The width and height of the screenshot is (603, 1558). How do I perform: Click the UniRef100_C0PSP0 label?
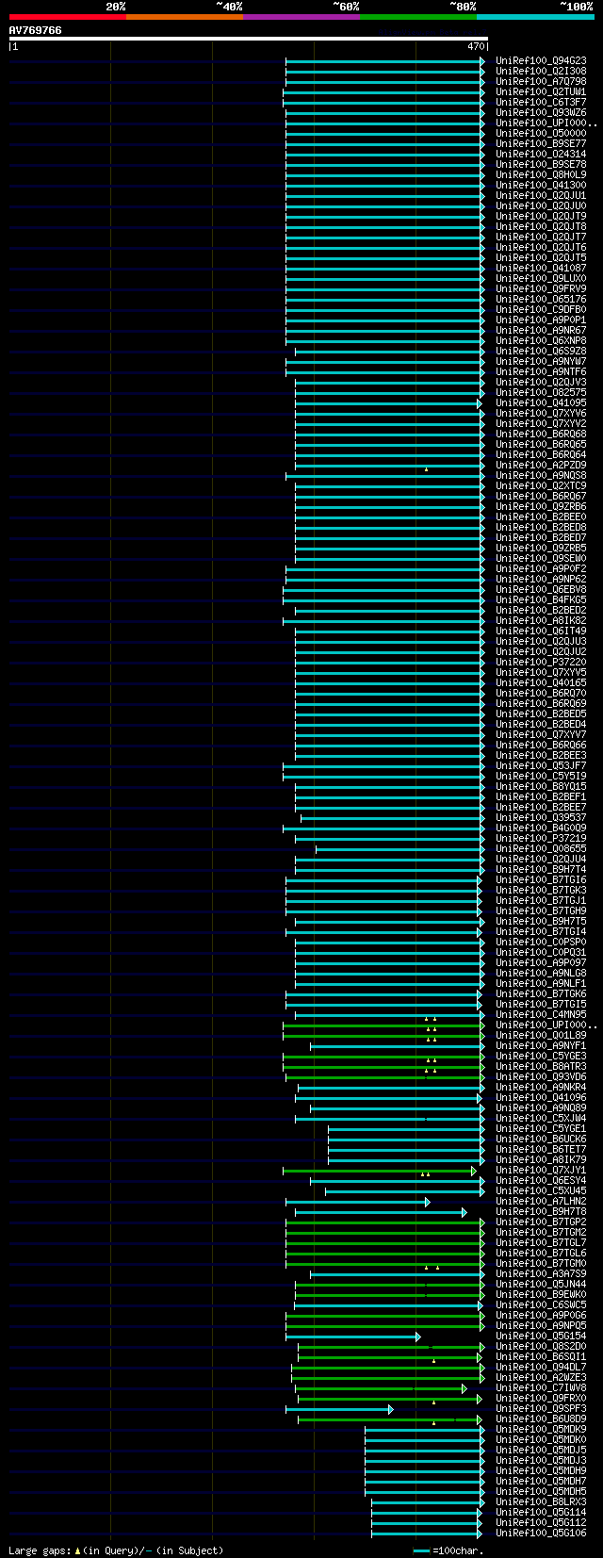tap(541, 943)
